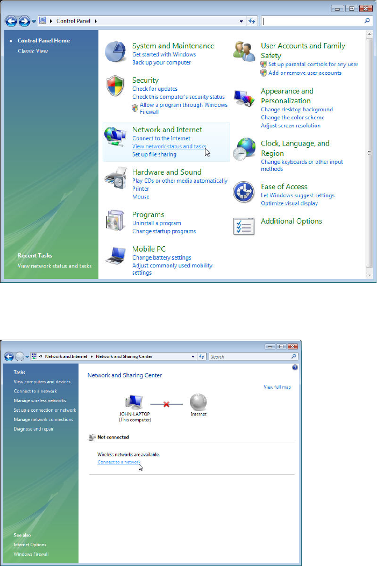Click the Search box in Sharing Center window
This screenshot has height=566, width=377.
tap(250, 356)
